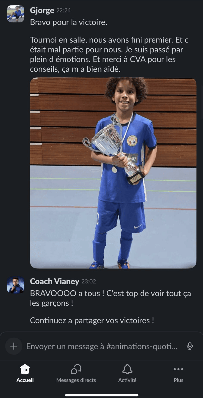203x398 pixels.
Task: Tap the Accueil house icon
Action: [25, 369]
